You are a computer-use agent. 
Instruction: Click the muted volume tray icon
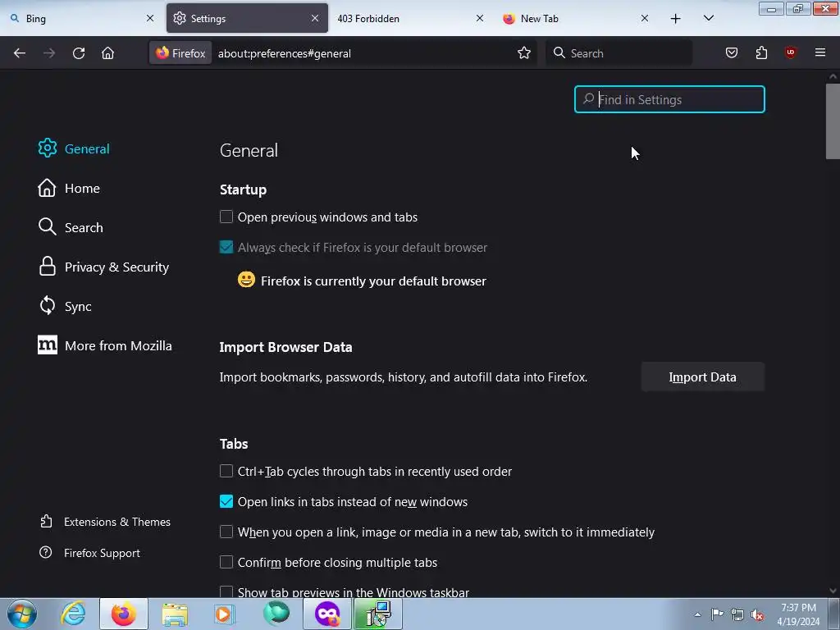[757, 614]
